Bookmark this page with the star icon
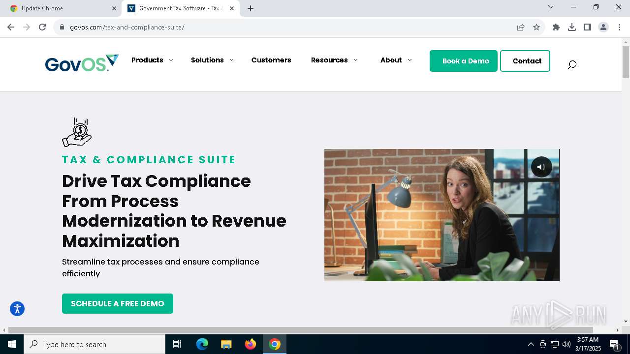630x354 pixels. 536,27
